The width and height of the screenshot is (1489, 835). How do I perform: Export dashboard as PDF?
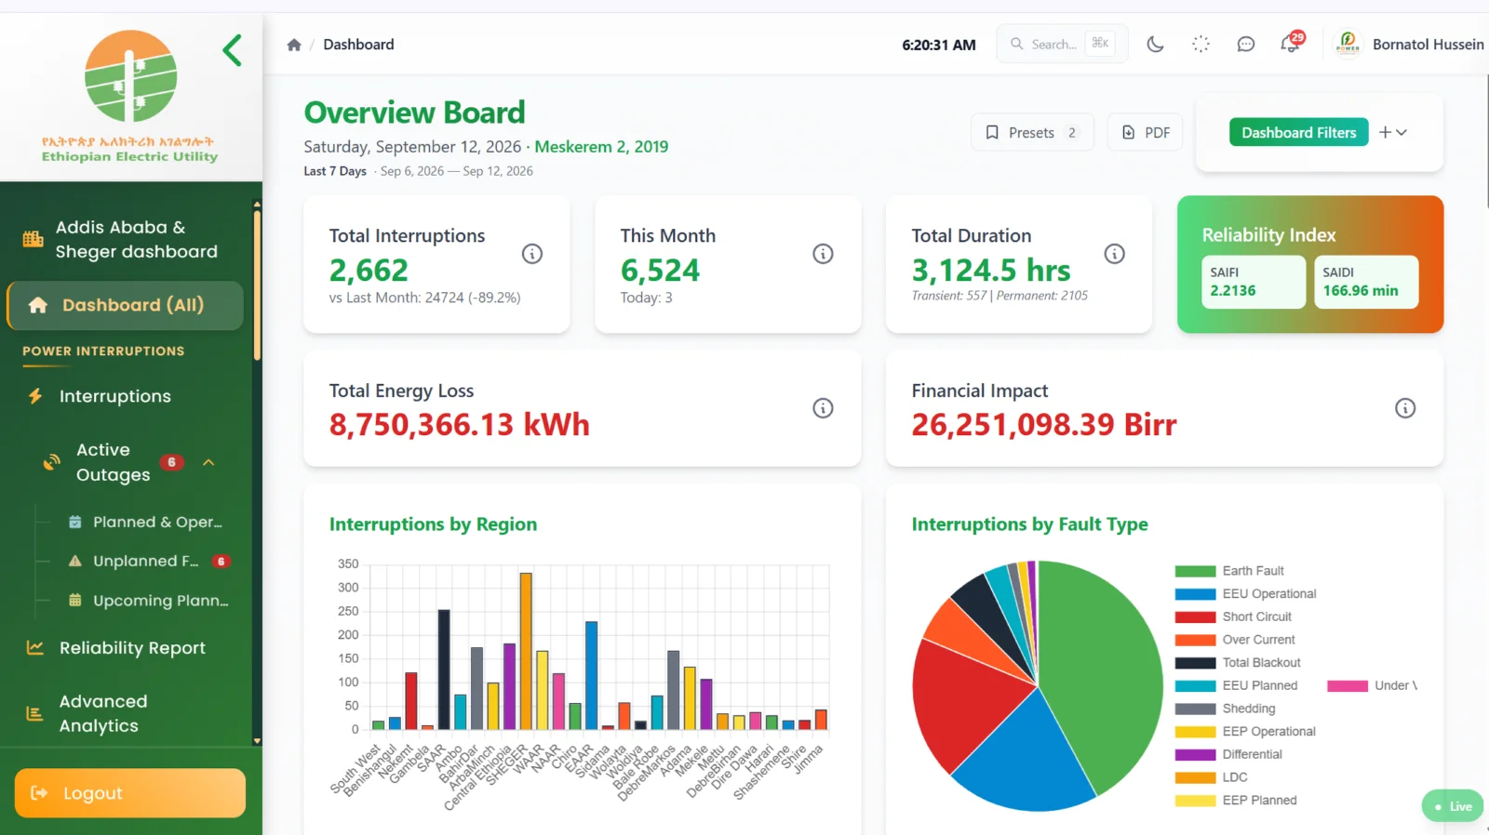click(x=1146, y=133)
